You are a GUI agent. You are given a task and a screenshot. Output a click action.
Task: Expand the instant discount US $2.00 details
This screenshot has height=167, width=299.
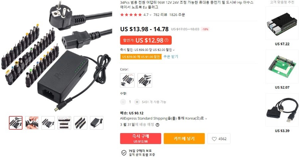(x=173, y=50)
